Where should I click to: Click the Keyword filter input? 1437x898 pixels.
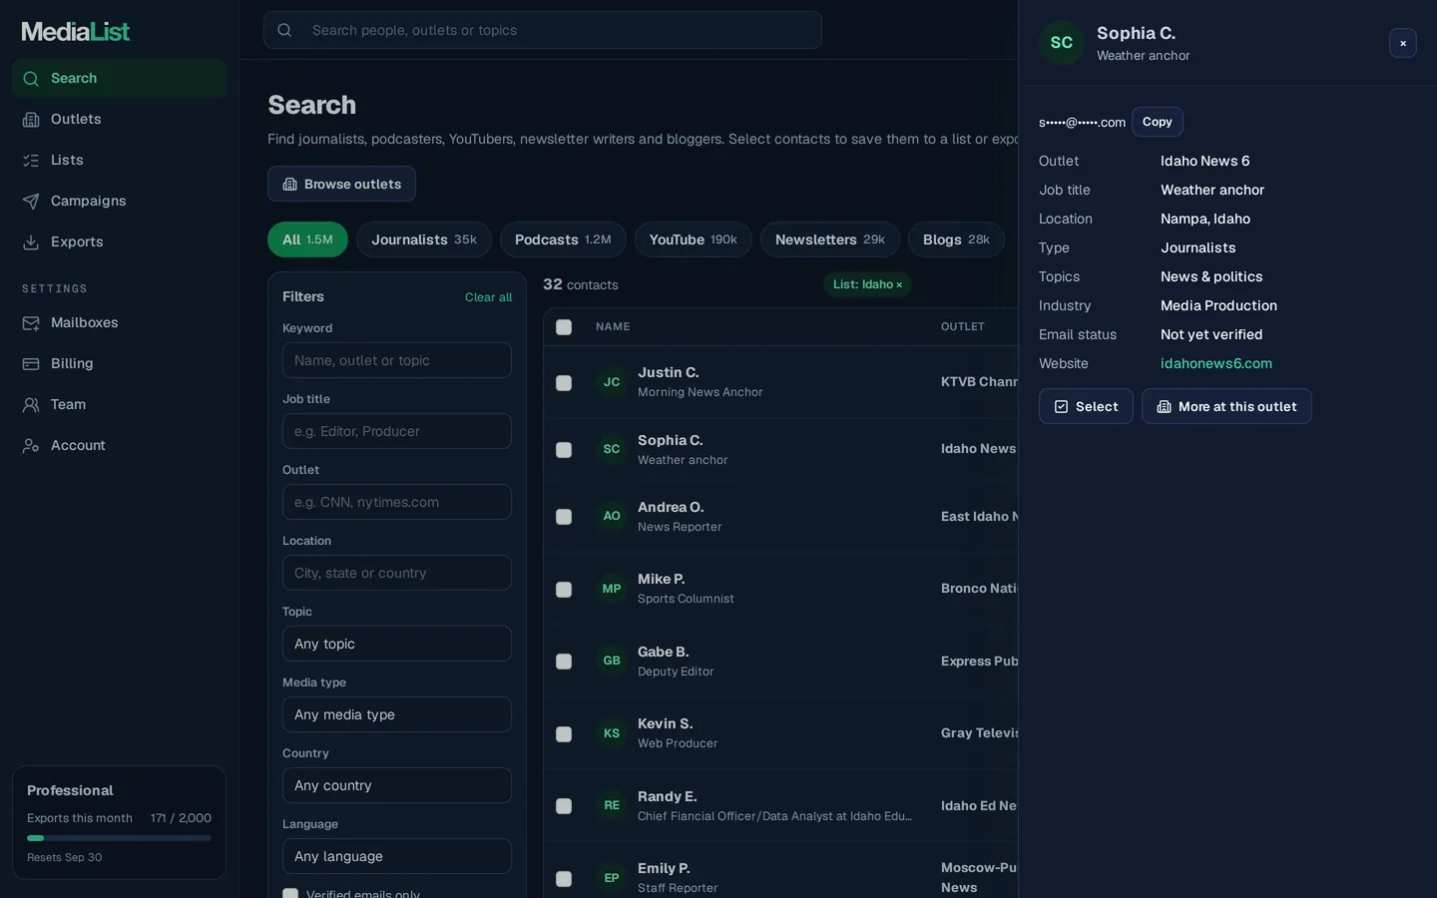tap(397, 360)
